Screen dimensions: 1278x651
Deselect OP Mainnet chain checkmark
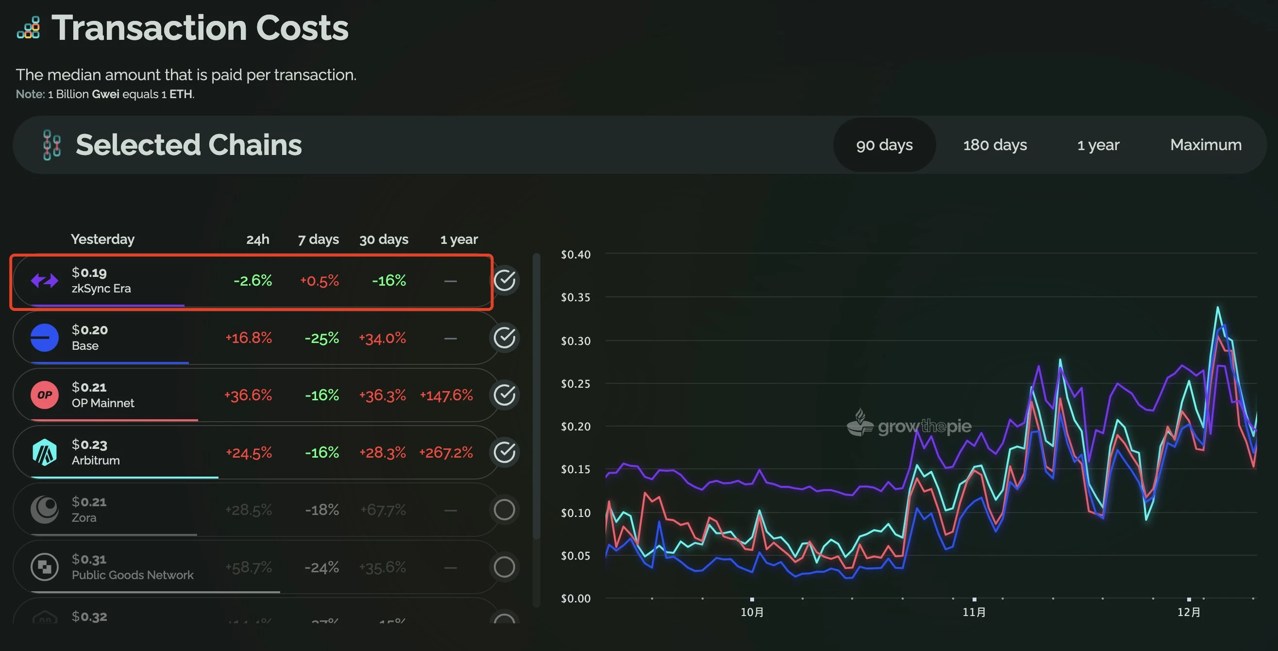point(504,395)
